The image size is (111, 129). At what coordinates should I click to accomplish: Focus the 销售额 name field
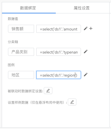pyautogui.click(x=21, y=29)
